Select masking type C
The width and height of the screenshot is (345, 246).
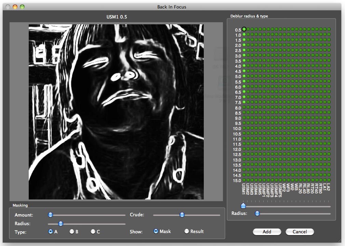tap(93, 232)
